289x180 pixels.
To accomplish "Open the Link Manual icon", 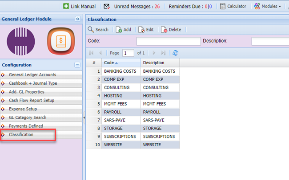I will [66, 6].
